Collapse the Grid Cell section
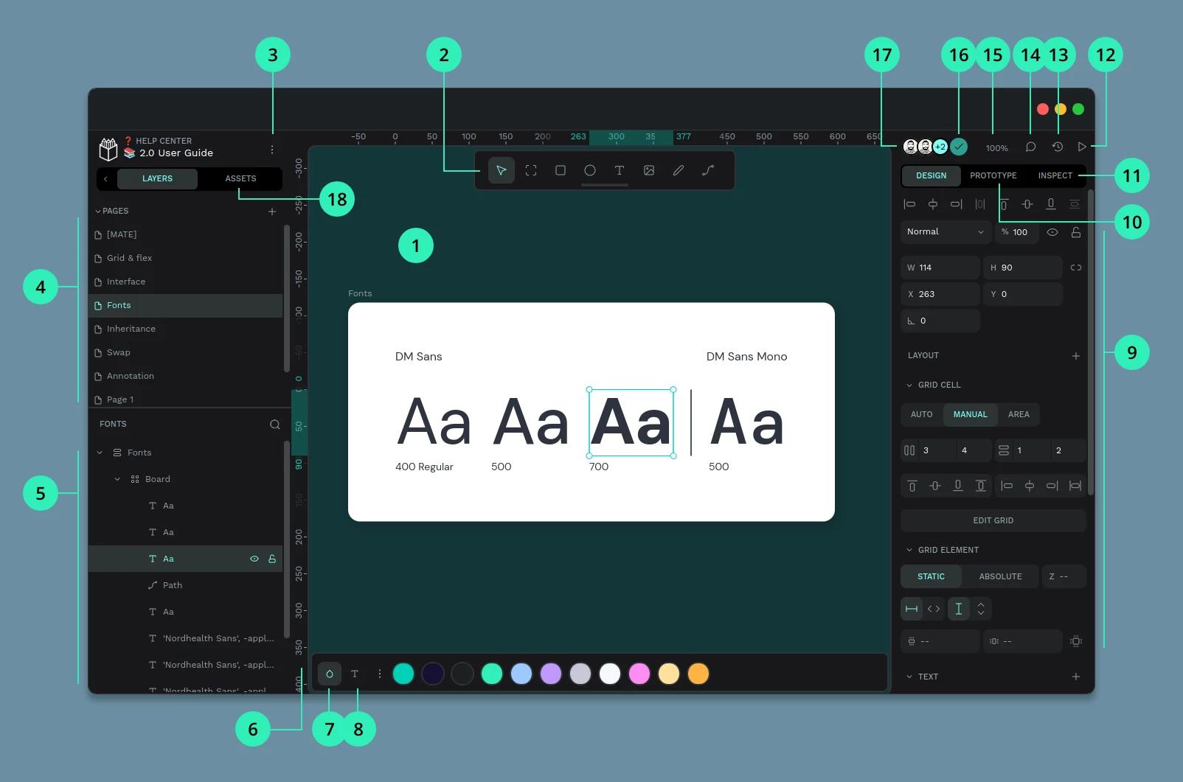 (909, 385)
